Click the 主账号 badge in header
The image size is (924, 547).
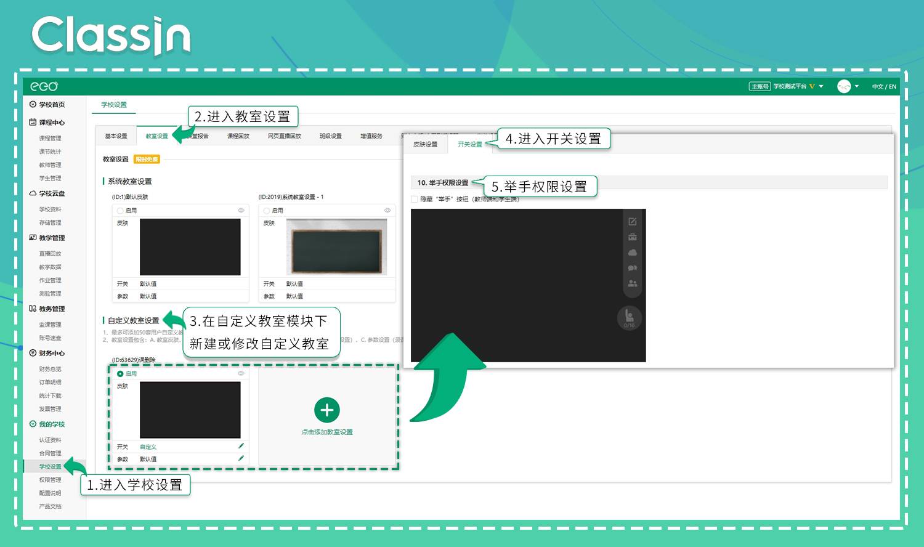tap(760, 86)
